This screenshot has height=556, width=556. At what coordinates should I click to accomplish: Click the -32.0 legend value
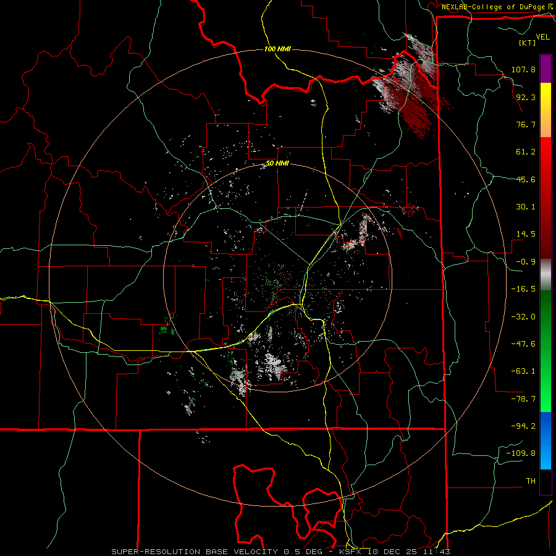point(523,317)
